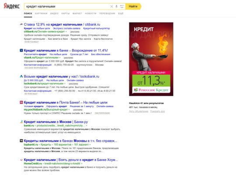
Task: Open the Банке Хоум кредит result title
Action: pos(71,160)
